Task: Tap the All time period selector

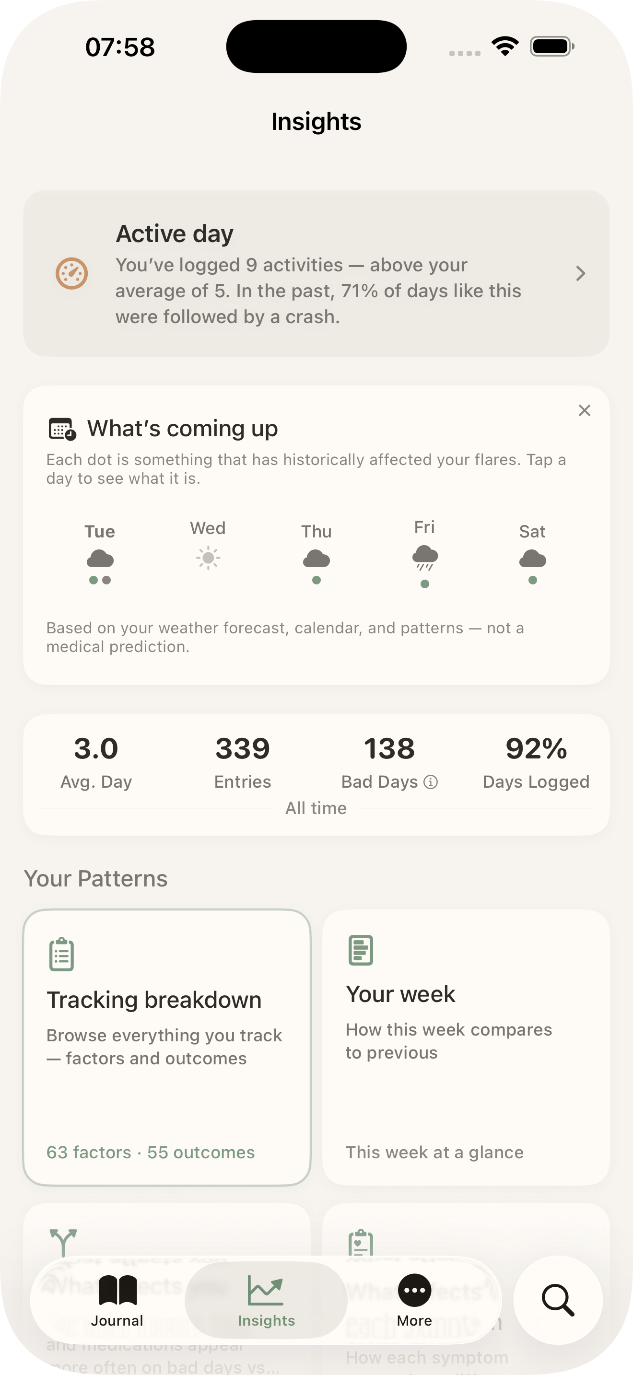Action: (x=316, y=808)
